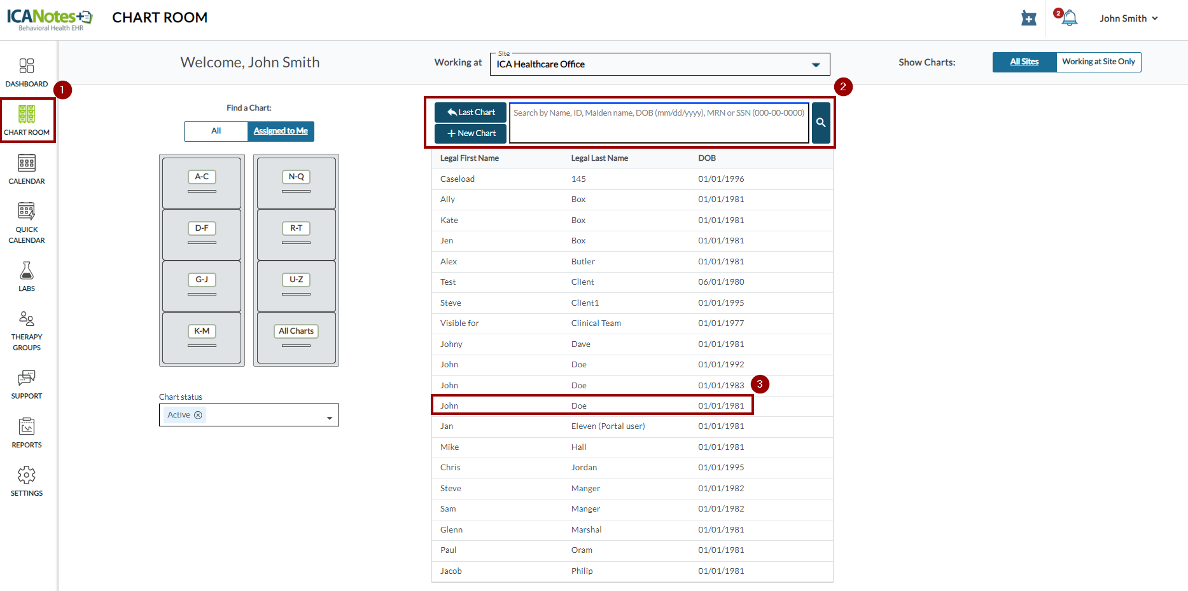Open the A-C file cabinet drawer

pos(202,182)
